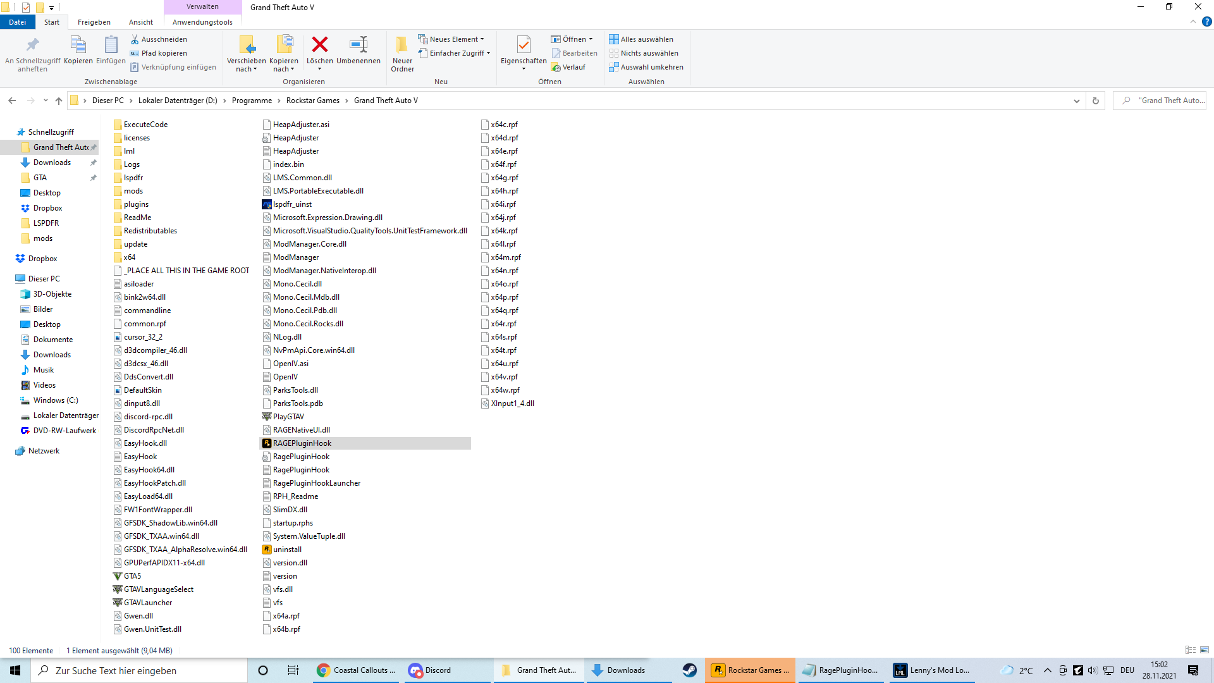Image resolution: width=1214 pixels, height=683 pixels.
Task: Click the Kopieren copy icon in ribbon
Action: tap(78, 45)
